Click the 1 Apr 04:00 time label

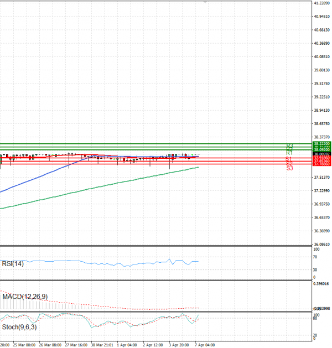point(127,345)
